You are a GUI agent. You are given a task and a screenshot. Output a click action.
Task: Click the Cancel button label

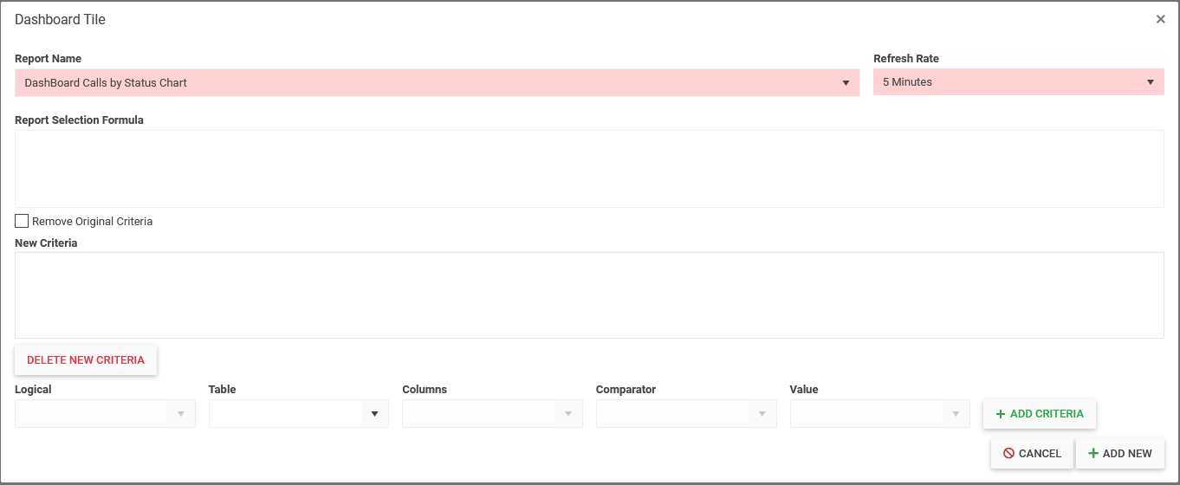1040,454
